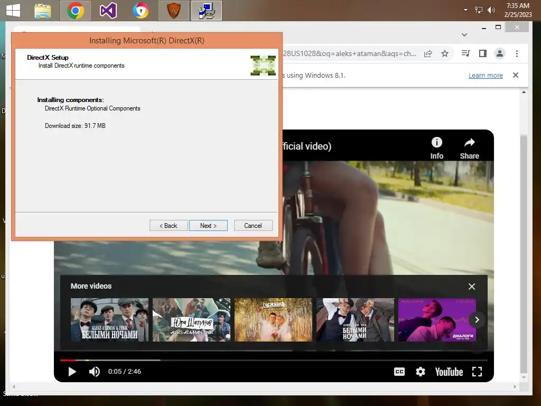Viewport: 541px width, 406px height.
Task: Open the clock showing 7:35 AM
Action: pos(518,10)
